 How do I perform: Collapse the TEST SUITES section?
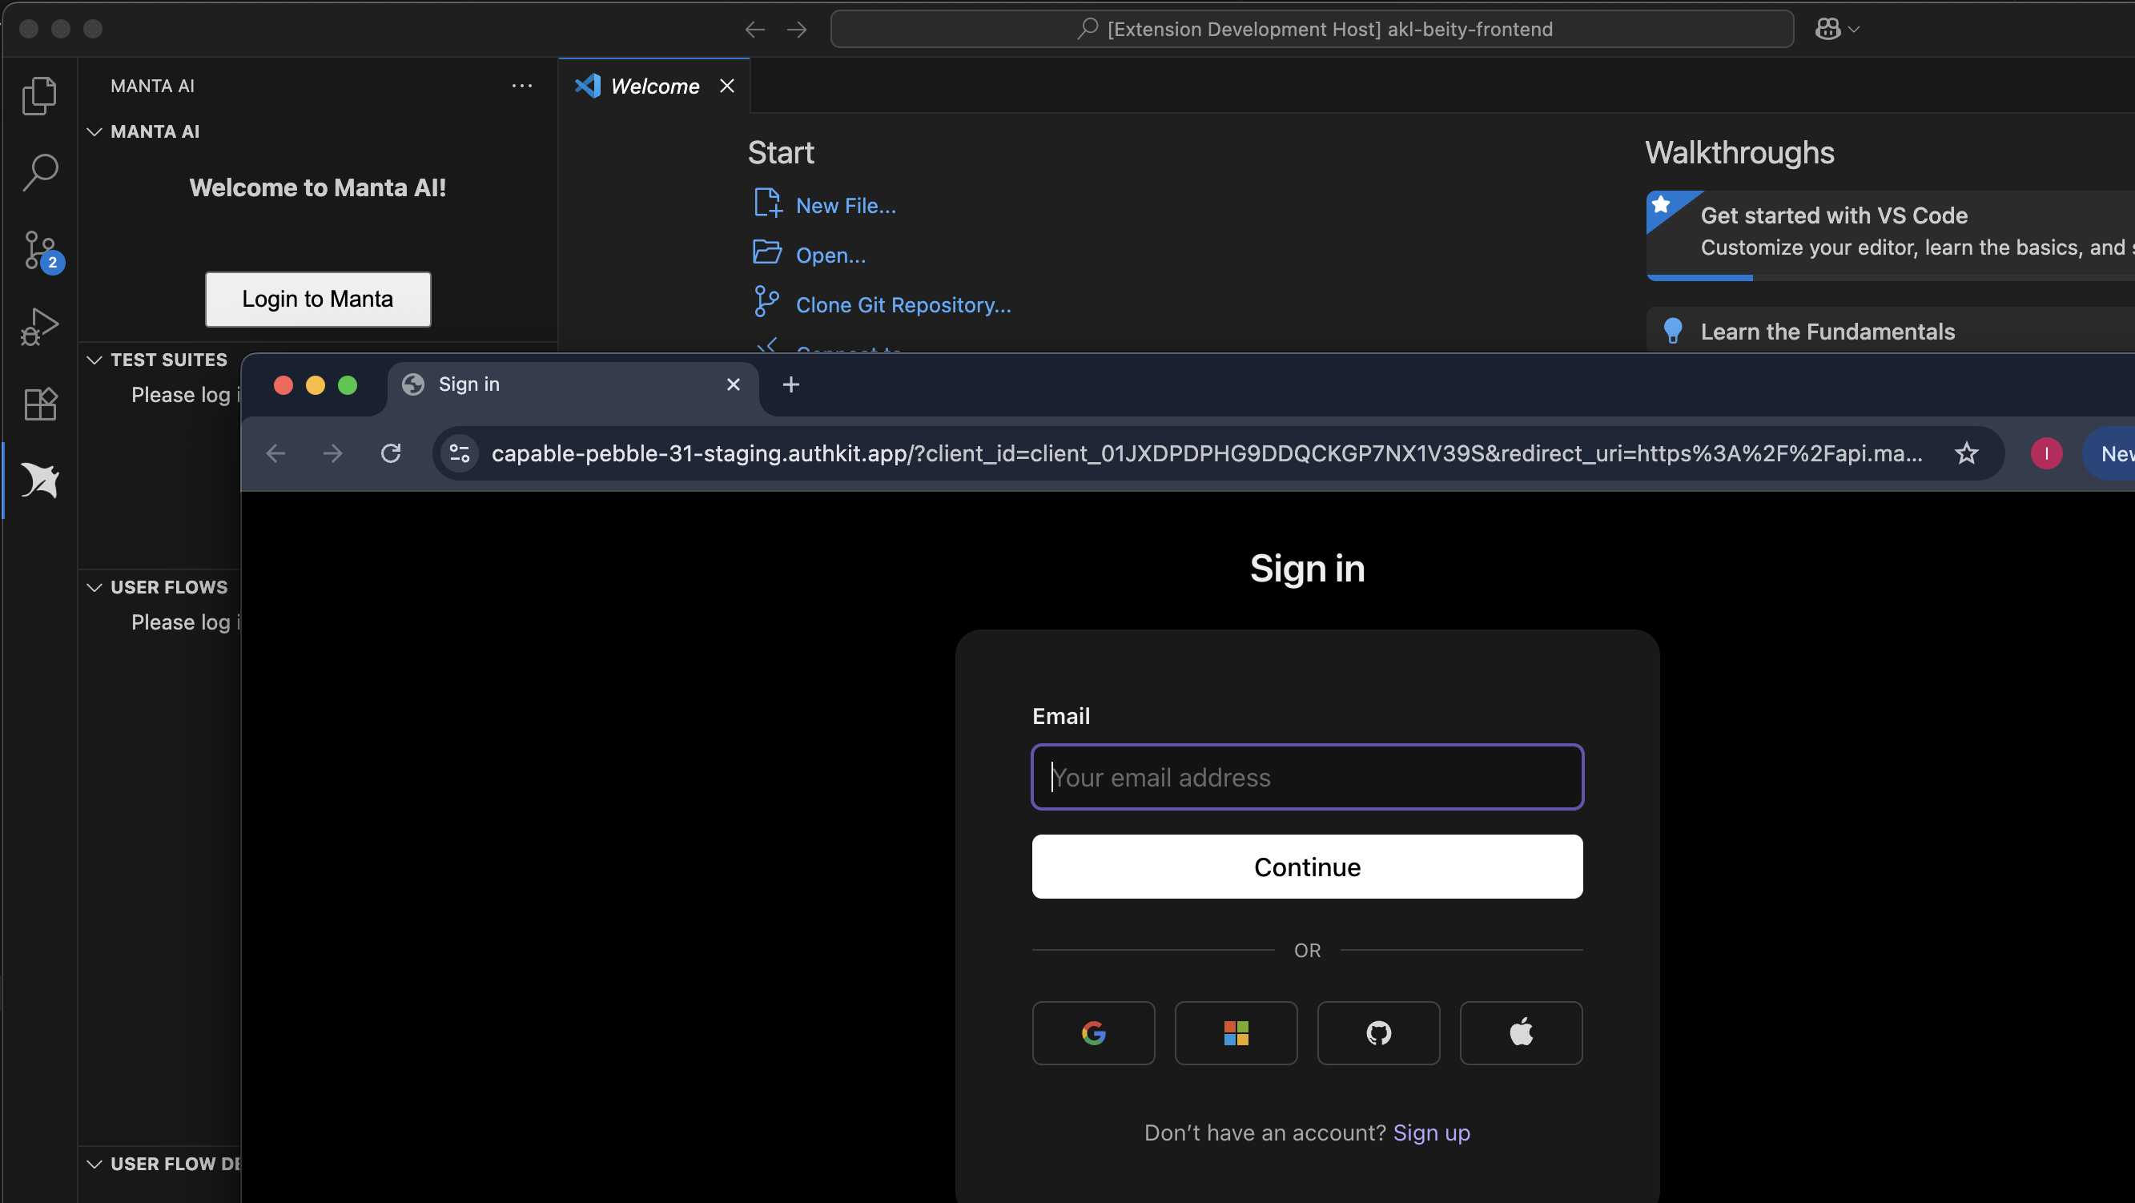pos(94,360)
